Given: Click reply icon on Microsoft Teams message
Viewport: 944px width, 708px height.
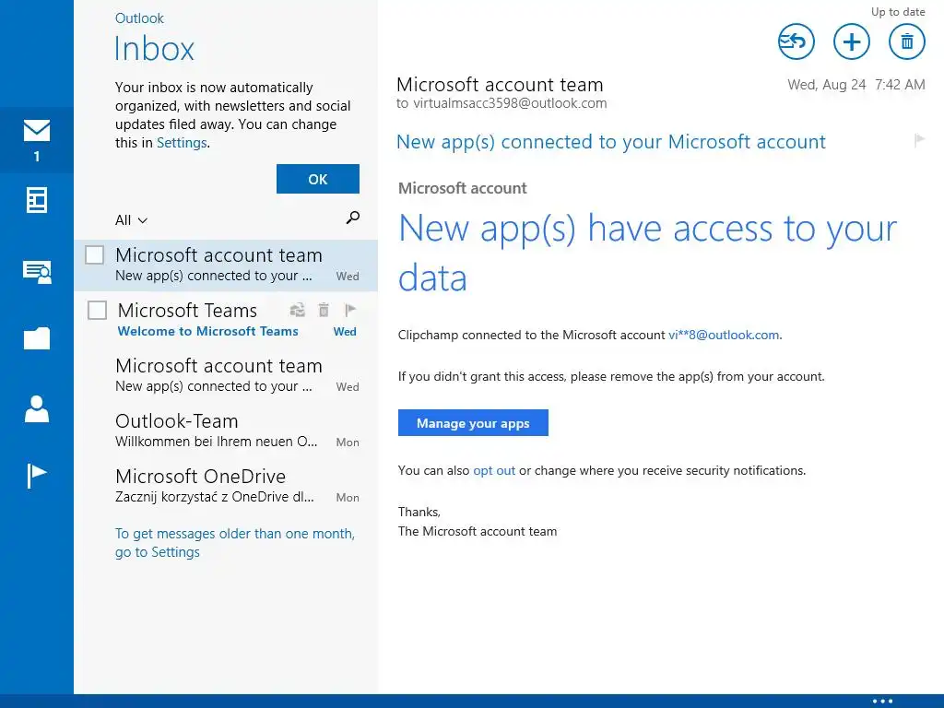Looking at the screenshot, I should pyautogui.click(x=298, y=310).
